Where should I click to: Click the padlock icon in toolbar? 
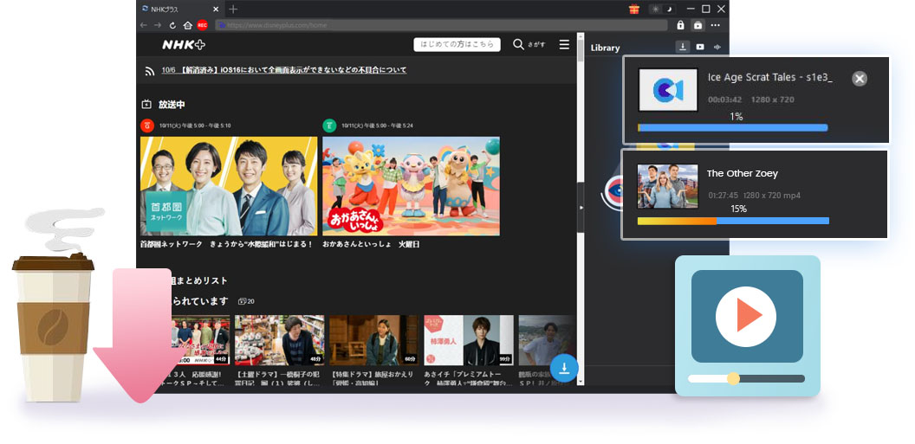680,25
